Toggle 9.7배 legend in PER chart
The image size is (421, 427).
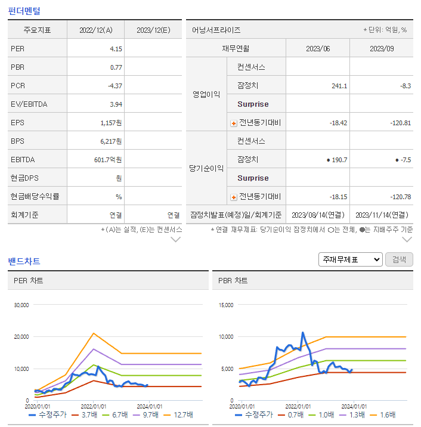[x=146, y=414]
